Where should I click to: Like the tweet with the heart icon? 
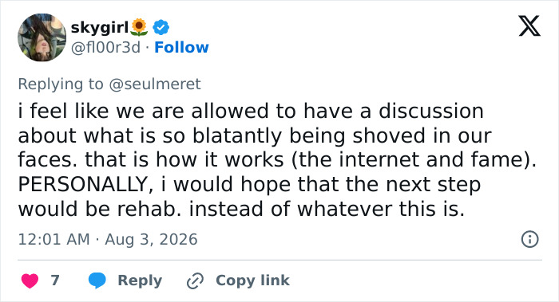[30, 280]
